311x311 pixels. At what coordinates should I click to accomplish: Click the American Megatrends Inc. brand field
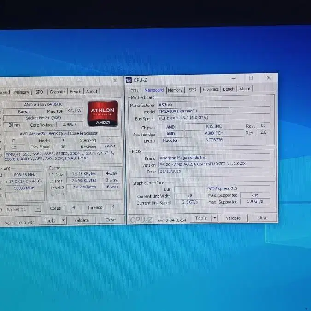tap(214, 158)
